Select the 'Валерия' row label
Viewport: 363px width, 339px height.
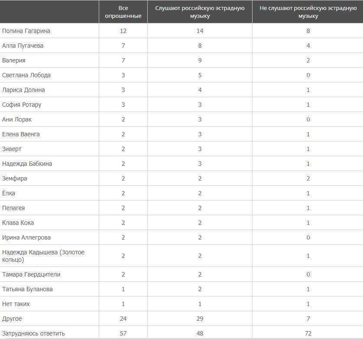[x=14, y=61]
